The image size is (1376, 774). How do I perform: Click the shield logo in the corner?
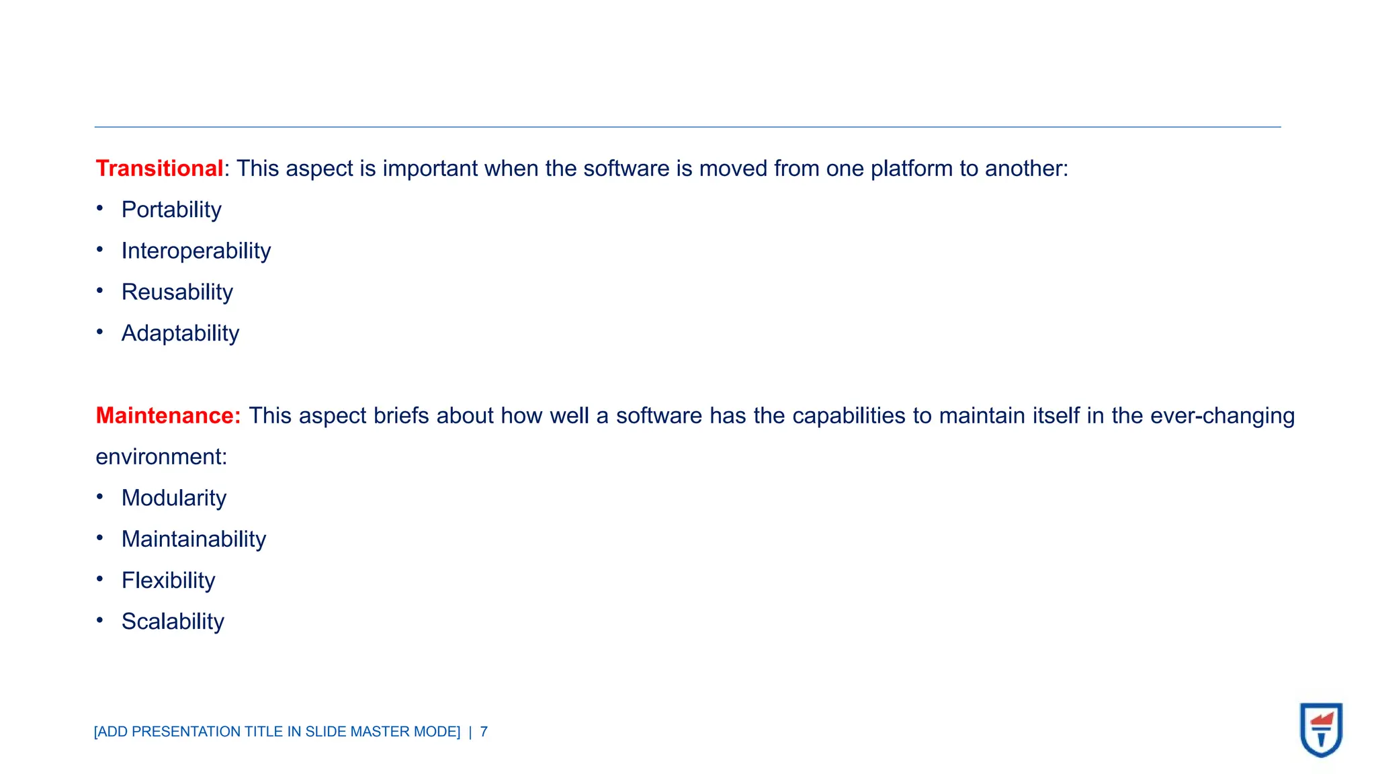[x=1321, y=730]
